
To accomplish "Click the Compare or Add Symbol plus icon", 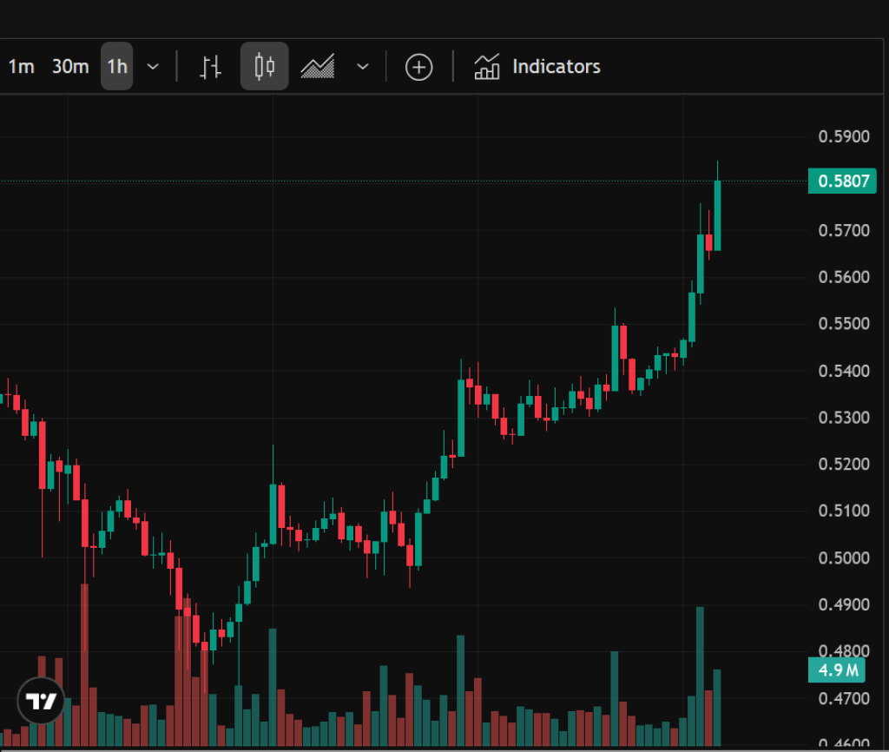I will 418,67.
